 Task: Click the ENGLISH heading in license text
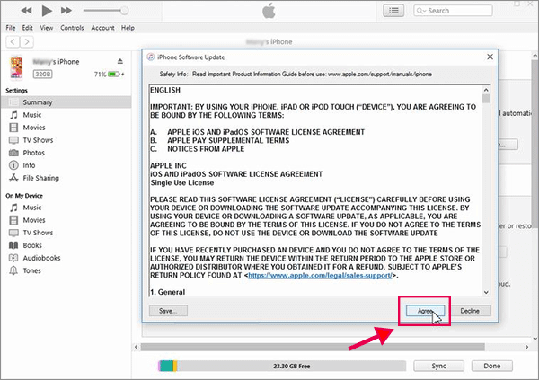[165, 90]
